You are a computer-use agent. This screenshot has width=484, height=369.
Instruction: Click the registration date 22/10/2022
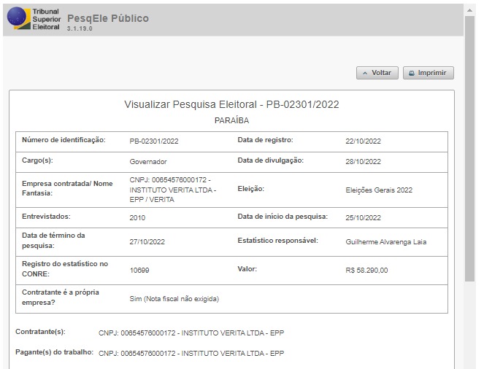pos(363,141)
